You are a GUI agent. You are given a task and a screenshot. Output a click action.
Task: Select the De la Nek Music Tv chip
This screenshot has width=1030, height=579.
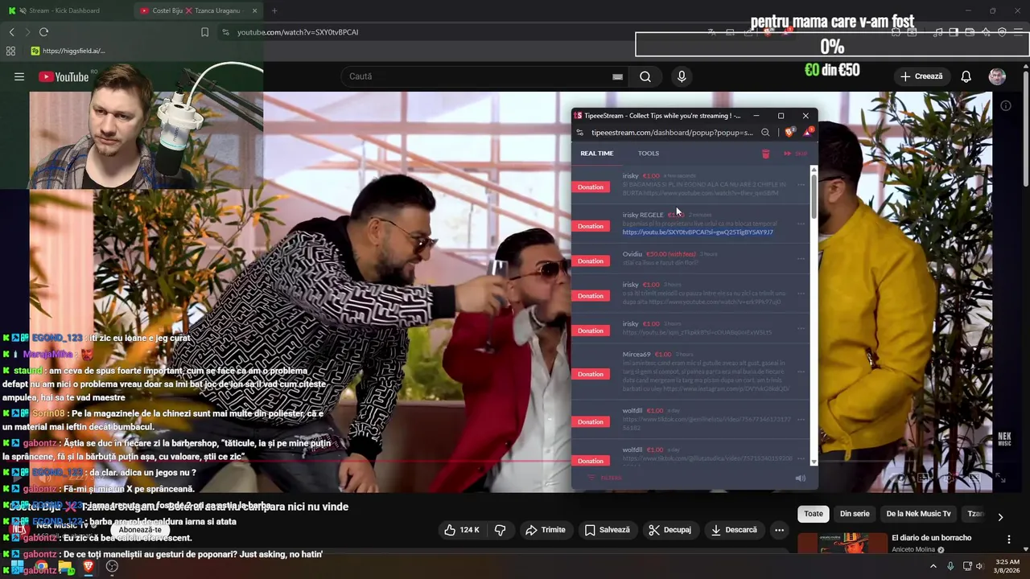point(918,514)
